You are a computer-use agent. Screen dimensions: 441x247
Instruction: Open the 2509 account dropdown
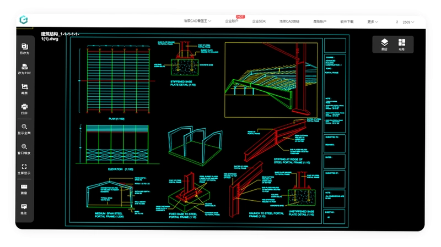click(x=408, y=22)
